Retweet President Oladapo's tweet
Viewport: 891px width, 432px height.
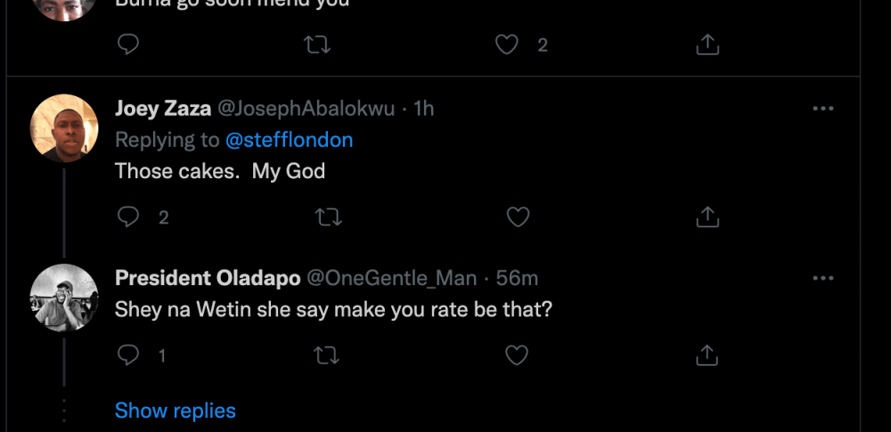click(x=328, y=355)
